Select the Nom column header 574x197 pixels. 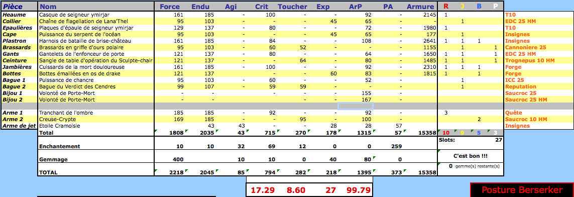click(47, 6)
